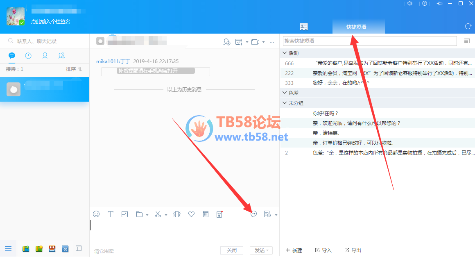Click the text font formatting icon
The width and height of the screenshot is (475, 257).
110,214
